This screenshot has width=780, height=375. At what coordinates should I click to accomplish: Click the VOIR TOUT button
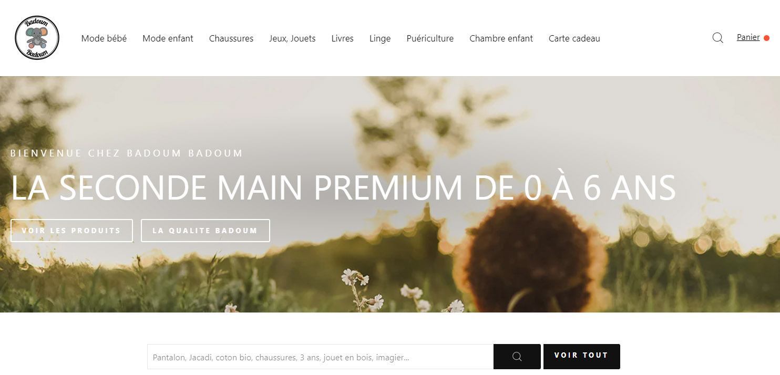click(x=581, y=357)
